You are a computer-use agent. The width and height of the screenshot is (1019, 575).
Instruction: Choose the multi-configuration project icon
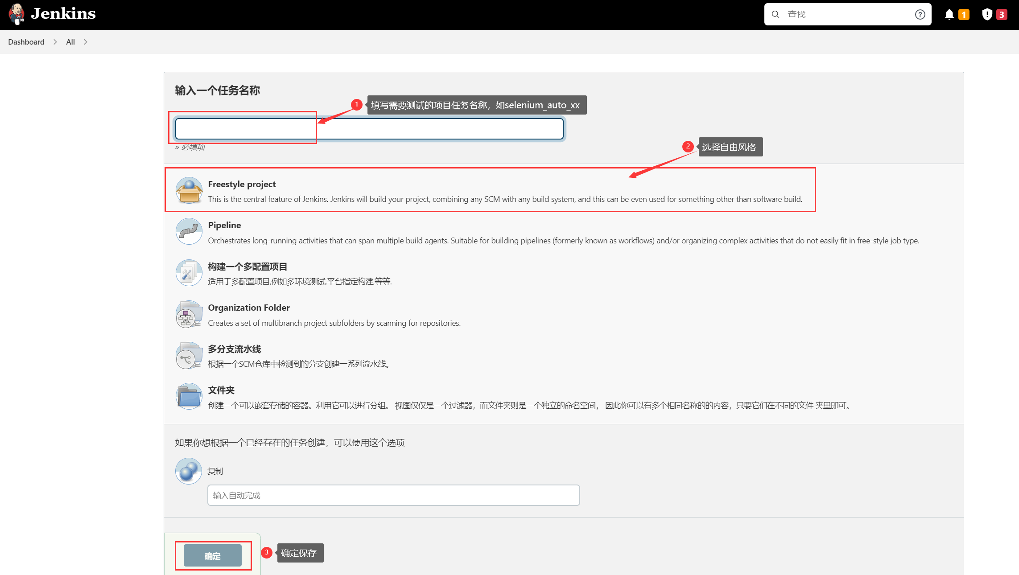189,273
